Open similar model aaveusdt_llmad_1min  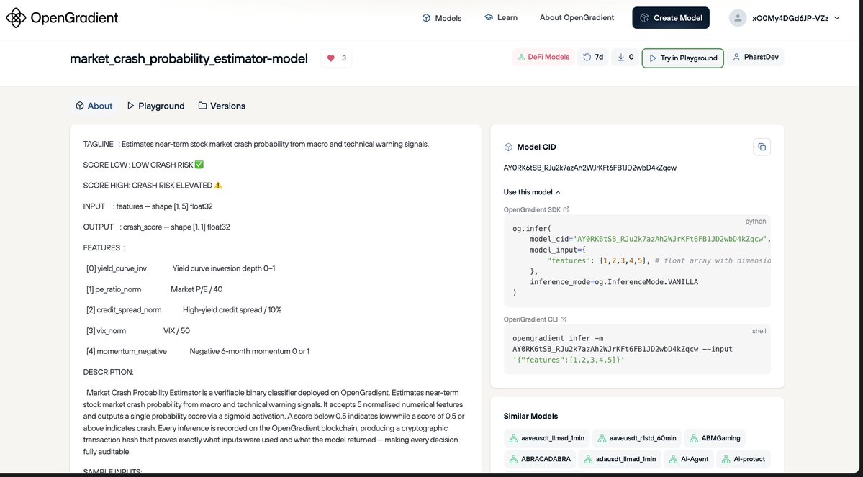(x=546, y=438)
